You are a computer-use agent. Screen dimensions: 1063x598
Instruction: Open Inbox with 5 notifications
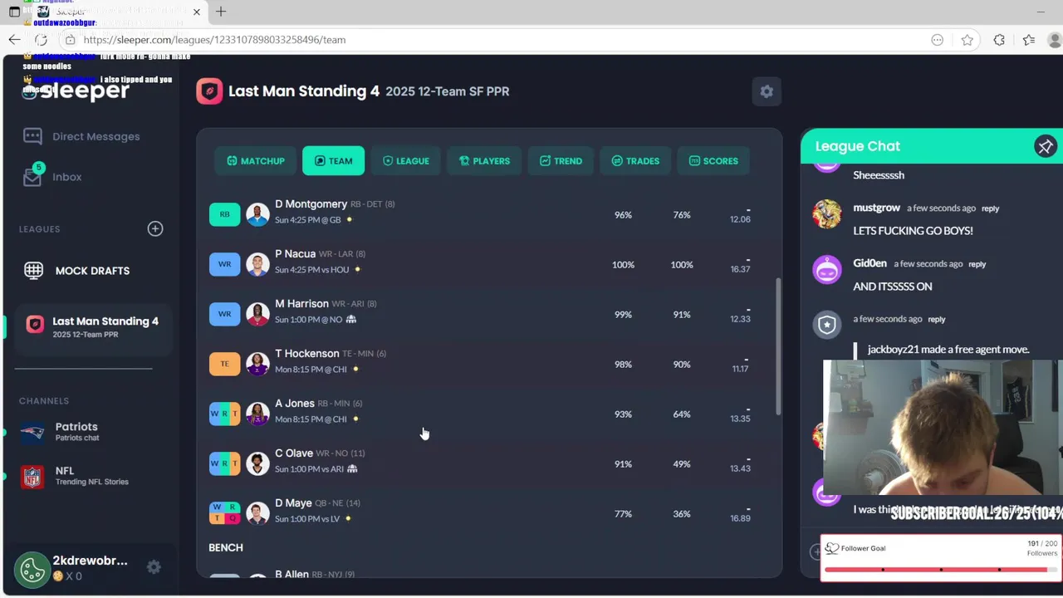pos(53,176)
